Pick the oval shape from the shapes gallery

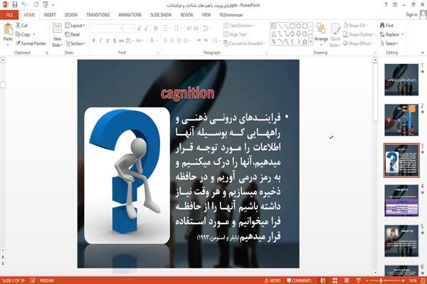click(x=298, y=26)
